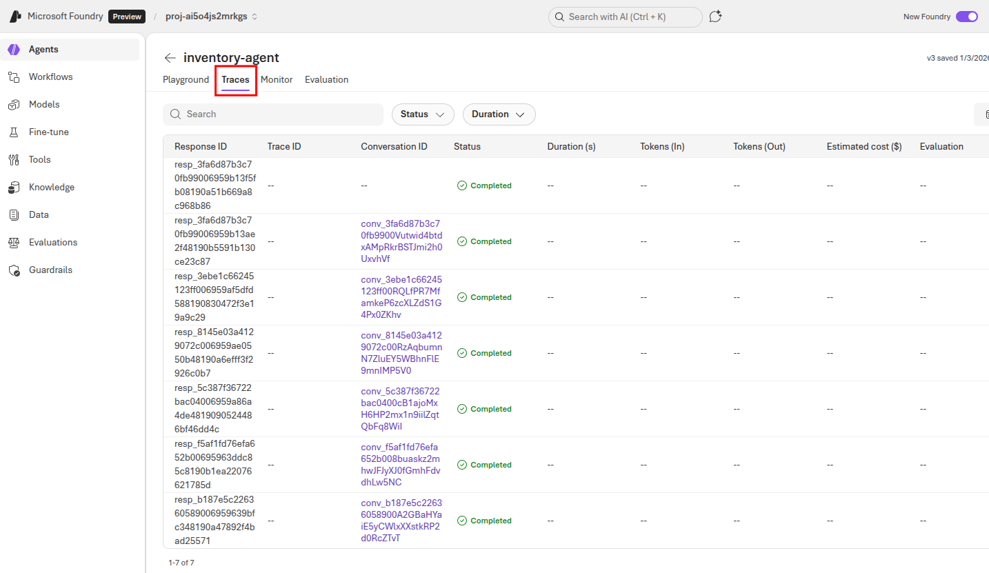This screenshot has width=989, height=573.
Task: Click the magnifier icon in AI search
Action: coord(559,17)
